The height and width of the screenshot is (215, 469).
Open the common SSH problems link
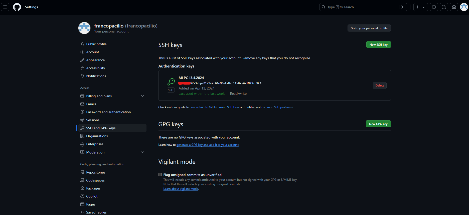(x=277, y=107)
